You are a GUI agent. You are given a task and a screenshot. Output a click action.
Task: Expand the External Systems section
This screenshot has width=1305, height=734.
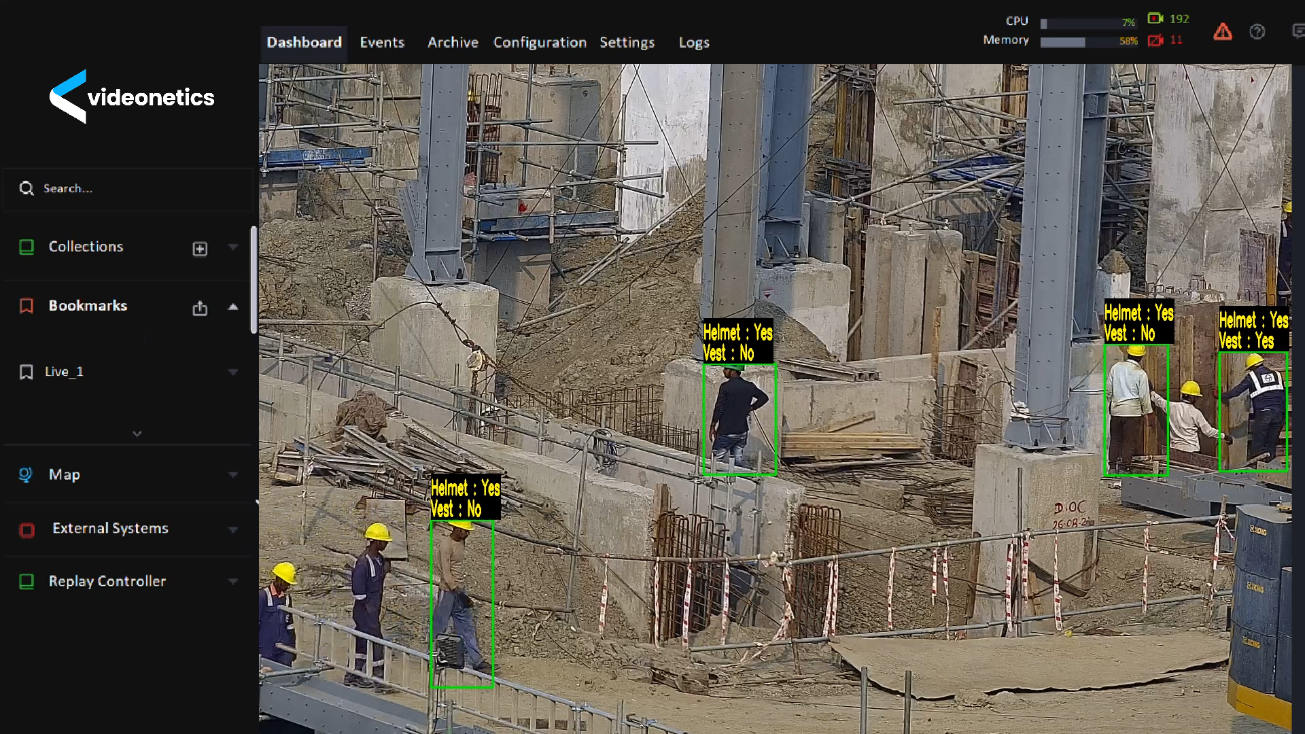233,529
